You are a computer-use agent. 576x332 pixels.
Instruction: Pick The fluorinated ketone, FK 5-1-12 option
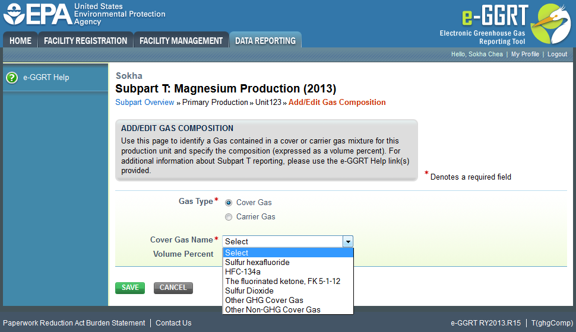[x=288, y=282]
